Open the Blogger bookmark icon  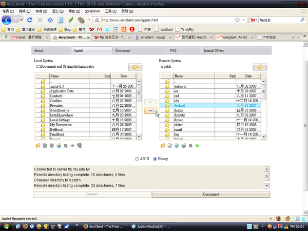tap(124, 29)
